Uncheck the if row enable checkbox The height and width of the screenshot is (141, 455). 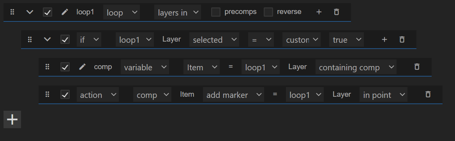65,39
